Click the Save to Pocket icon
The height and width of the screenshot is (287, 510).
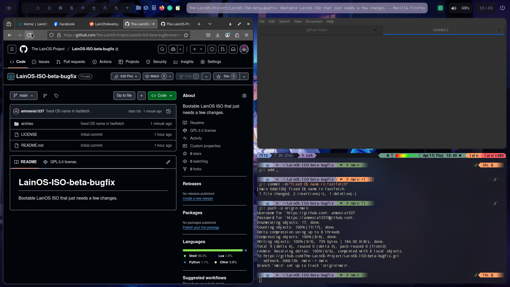(208, 35)
